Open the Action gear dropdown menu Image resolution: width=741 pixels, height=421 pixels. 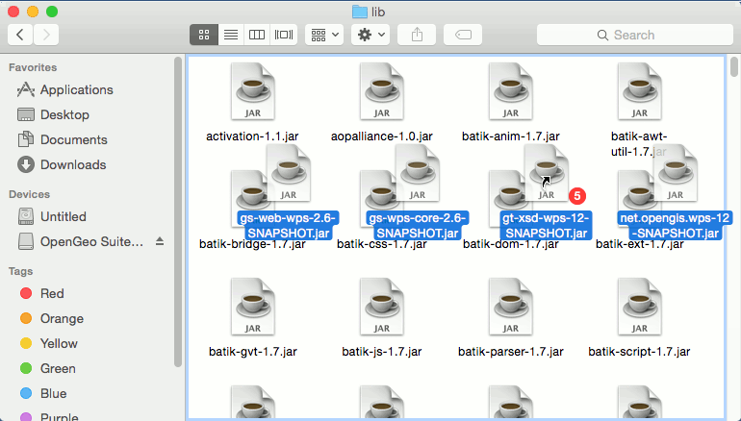pyautogui.click(x=370, y=35)
